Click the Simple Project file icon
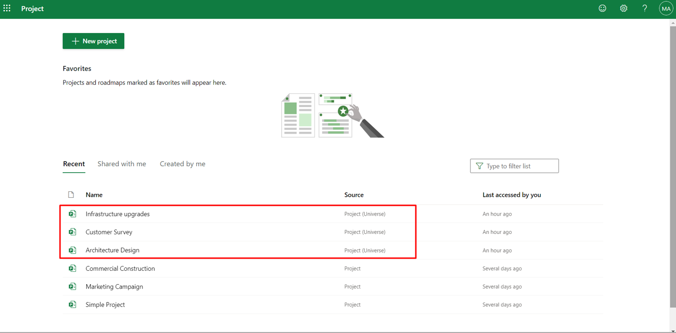The height and width of the screenshot is (333, 676). (x=72, y=304)
